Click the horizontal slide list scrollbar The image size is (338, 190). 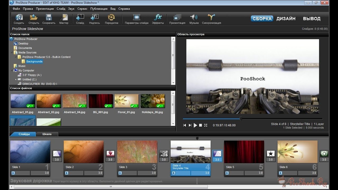111,187
